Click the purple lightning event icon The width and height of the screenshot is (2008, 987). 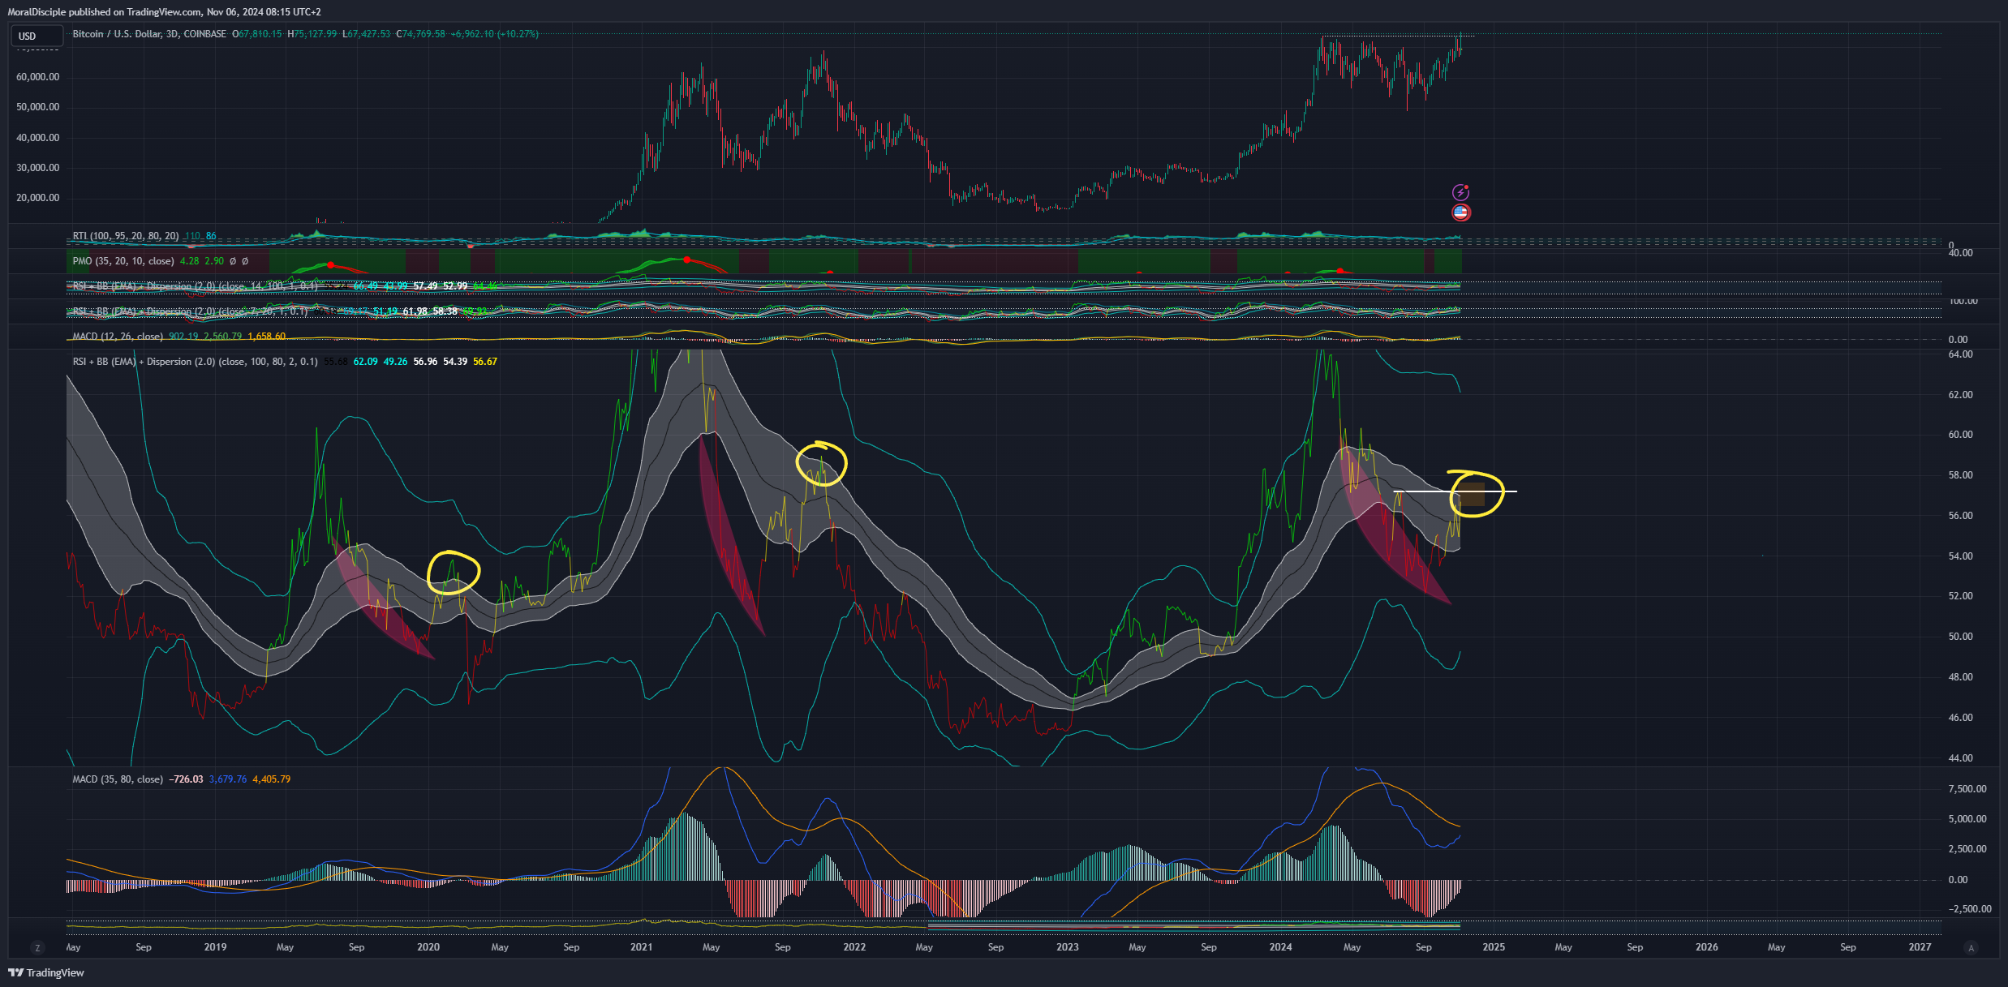(1460, 192)
